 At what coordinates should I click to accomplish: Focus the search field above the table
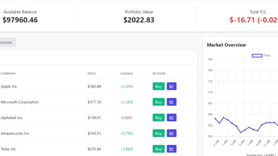(96, 60)
